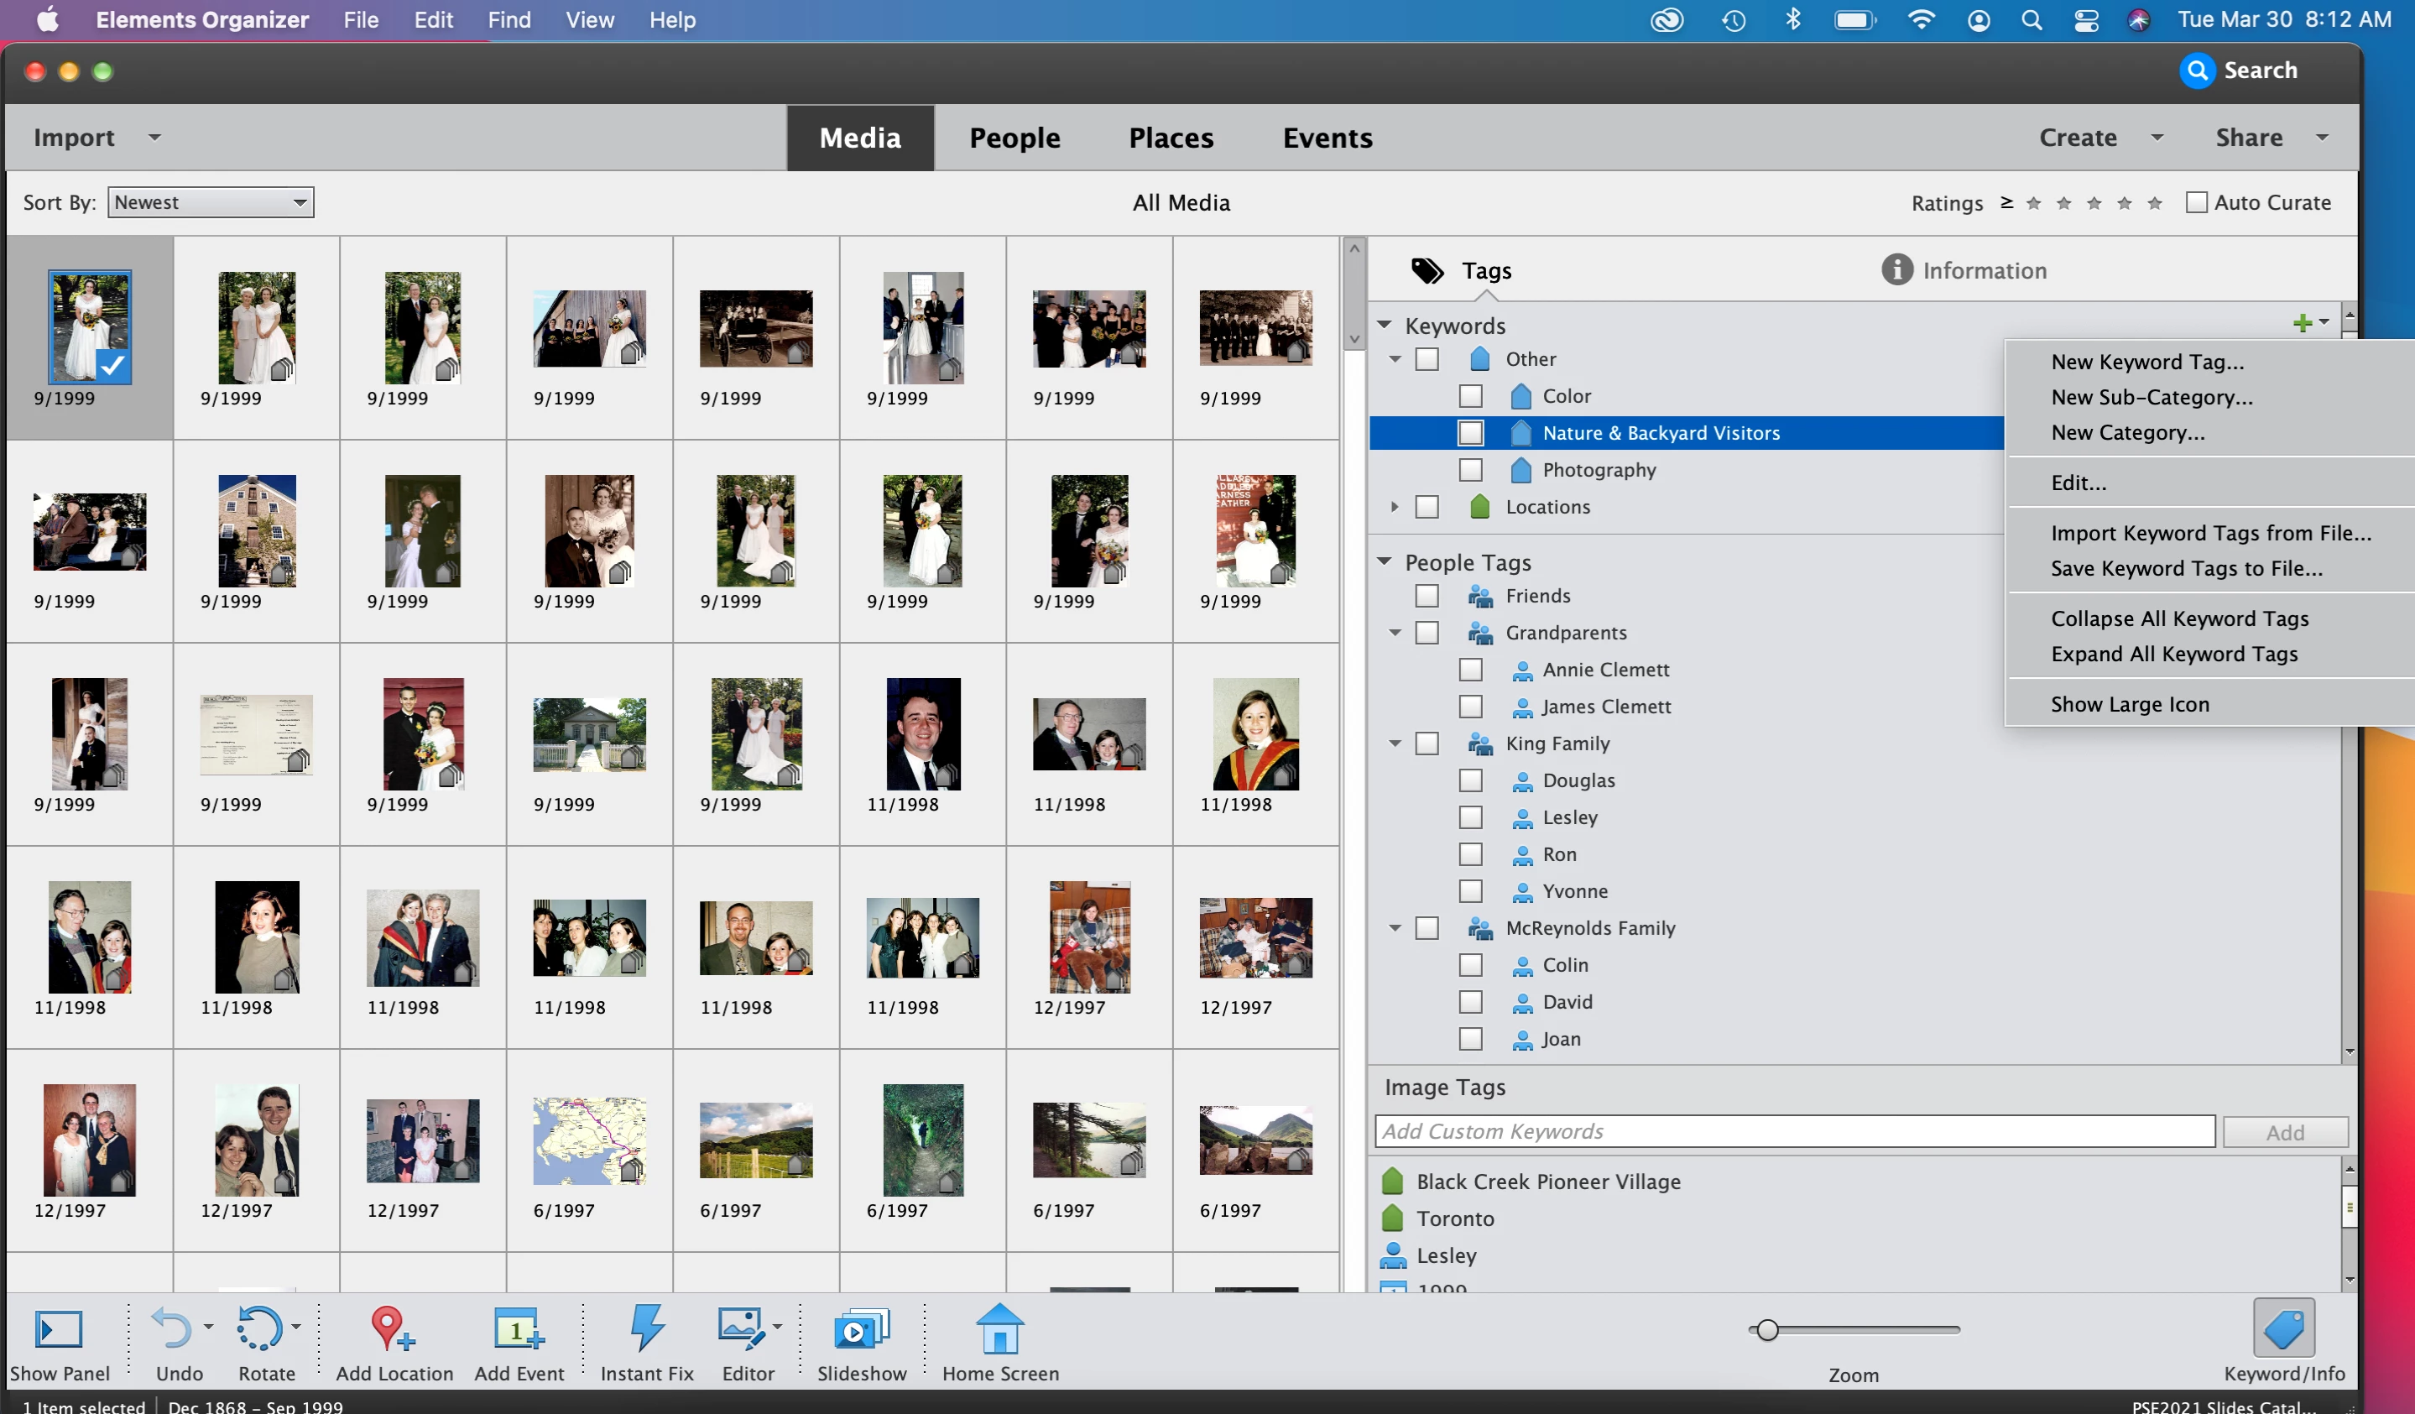Collapse the King Family people group
The width and height of the screenshot is (2415, 1414).
point(1395,743)
